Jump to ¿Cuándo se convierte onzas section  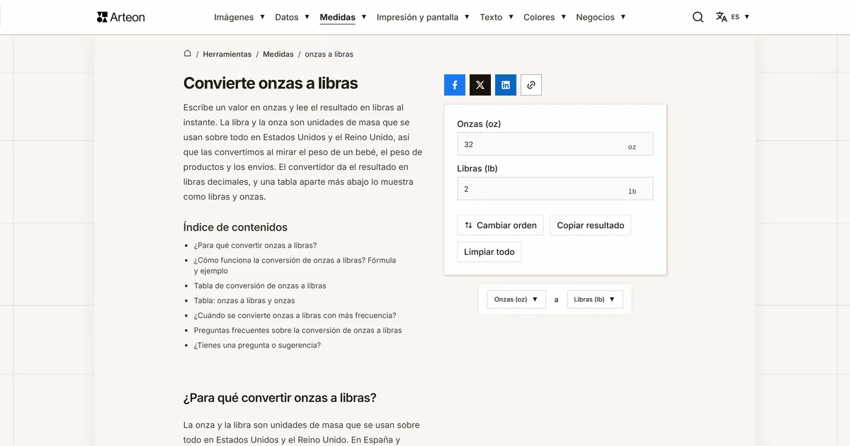[x=295, y=316]
